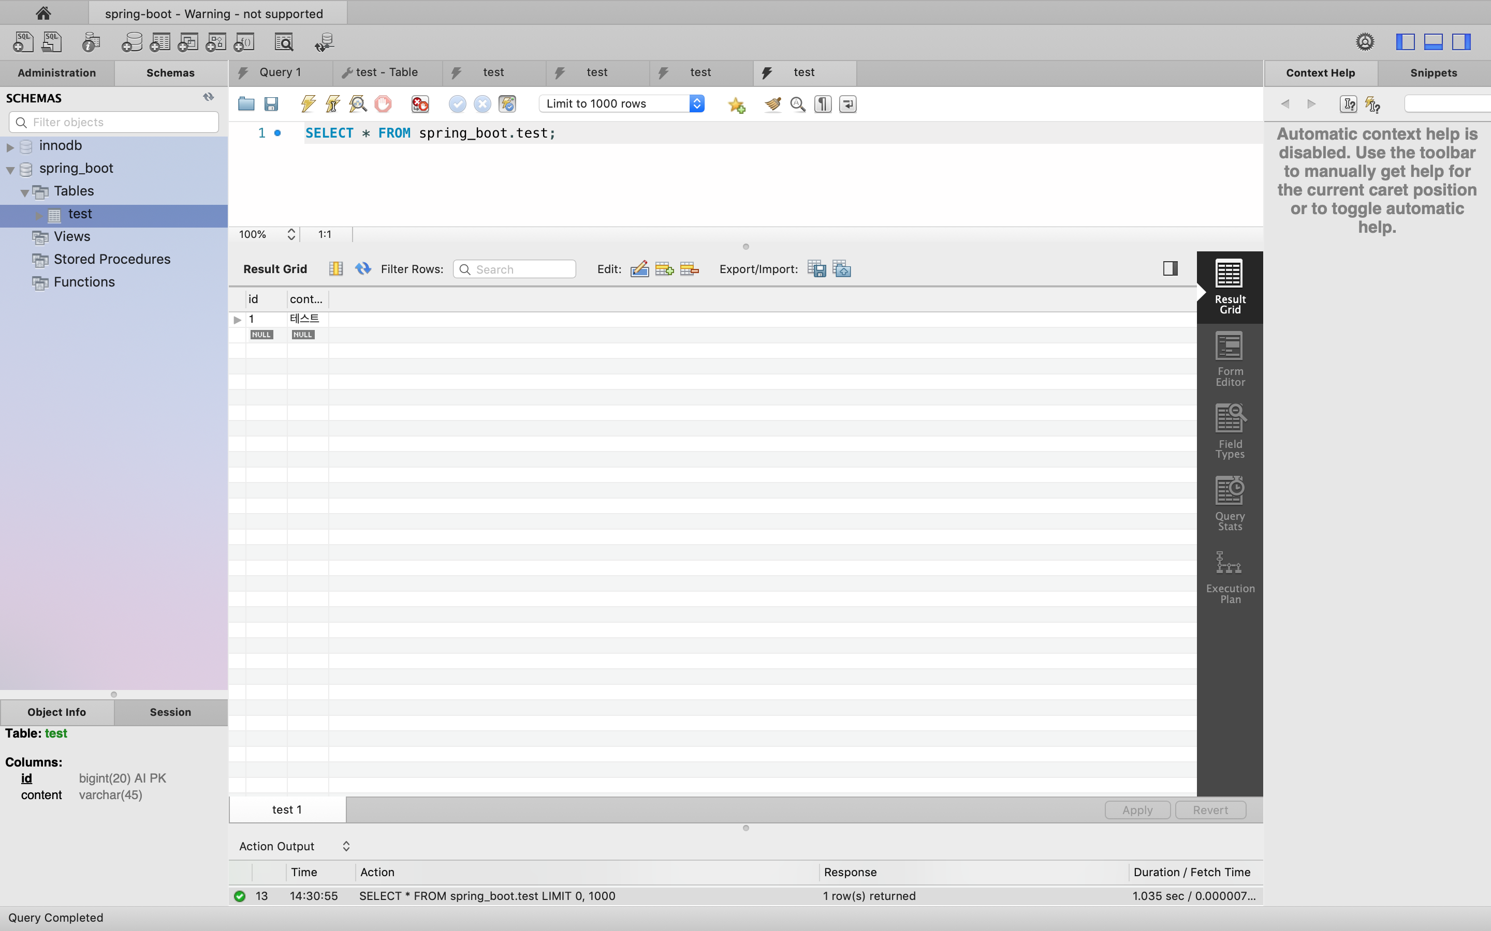Open the Action Output type selector

(346, 846)
